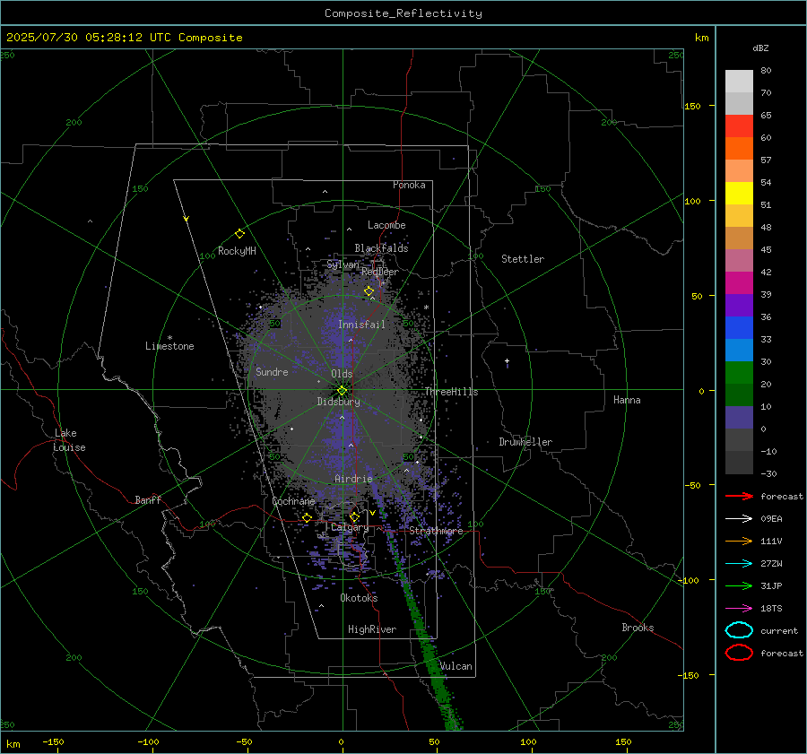This screenshot has height=754, width=807.
Task: Click the yellow diamond marker below Cochrane
Action: (x=307, y=518)
